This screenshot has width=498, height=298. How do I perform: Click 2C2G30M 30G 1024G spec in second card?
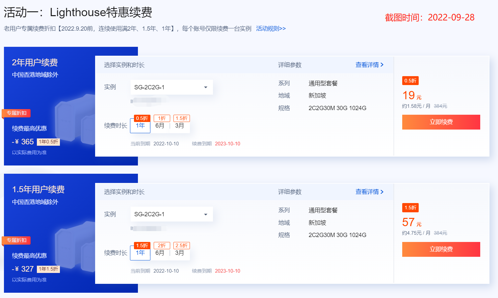337,235
